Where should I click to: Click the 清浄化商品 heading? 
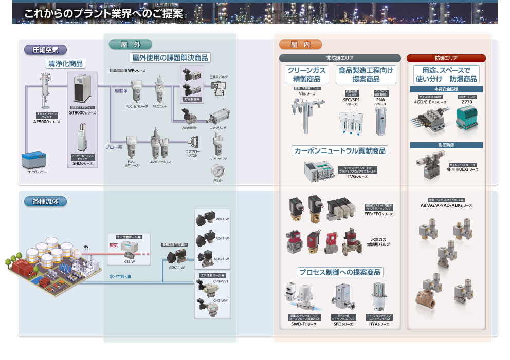pos(65,64)
